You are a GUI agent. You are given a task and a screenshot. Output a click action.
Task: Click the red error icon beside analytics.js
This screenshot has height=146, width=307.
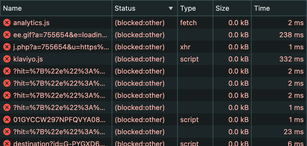point(7,23)
